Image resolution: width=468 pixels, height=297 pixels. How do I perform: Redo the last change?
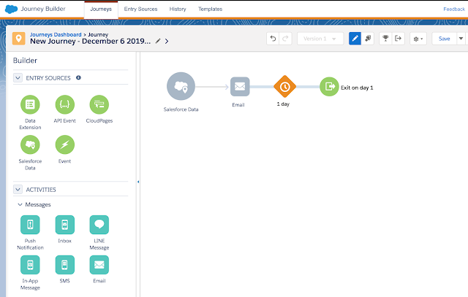285,39
